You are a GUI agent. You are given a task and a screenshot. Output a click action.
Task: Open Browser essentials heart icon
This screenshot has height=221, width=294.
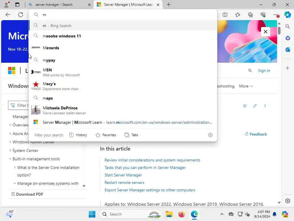click(263, 15)
